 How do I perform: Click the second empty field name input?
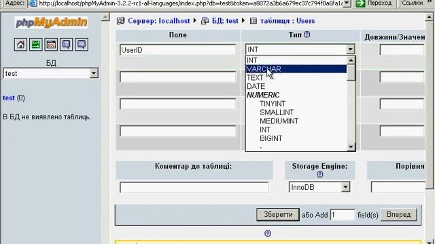(178, 77)
